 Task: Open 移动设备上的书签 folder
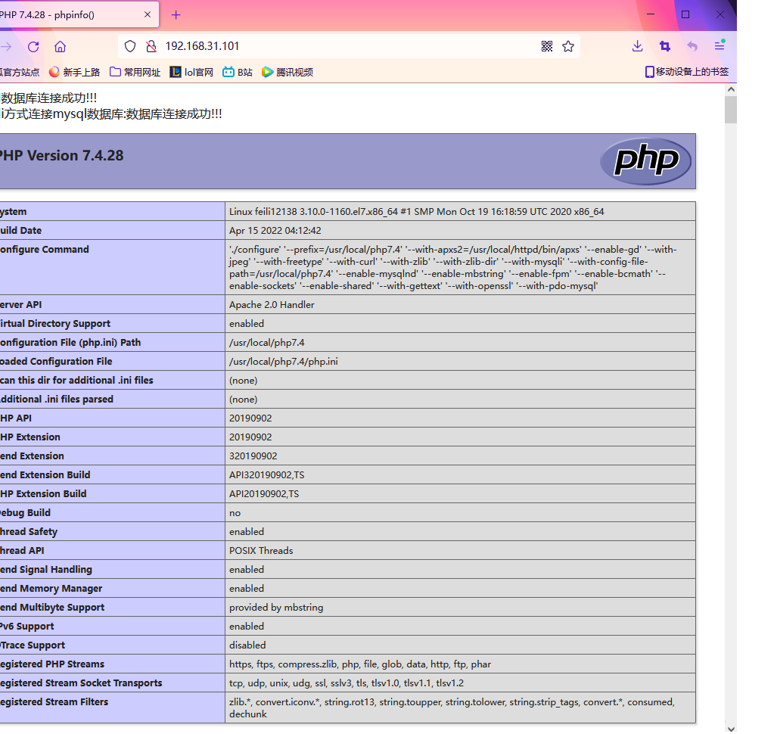click(686, 72)
